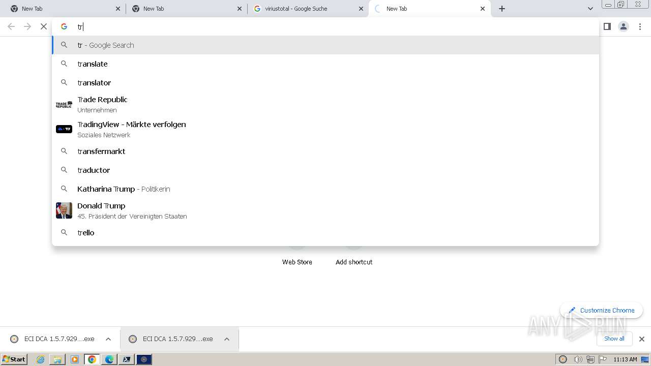The width and height of the screenshot is (651, 366).
Task: Choose the 'trello' suggestion
Action: tap(325, 233)
